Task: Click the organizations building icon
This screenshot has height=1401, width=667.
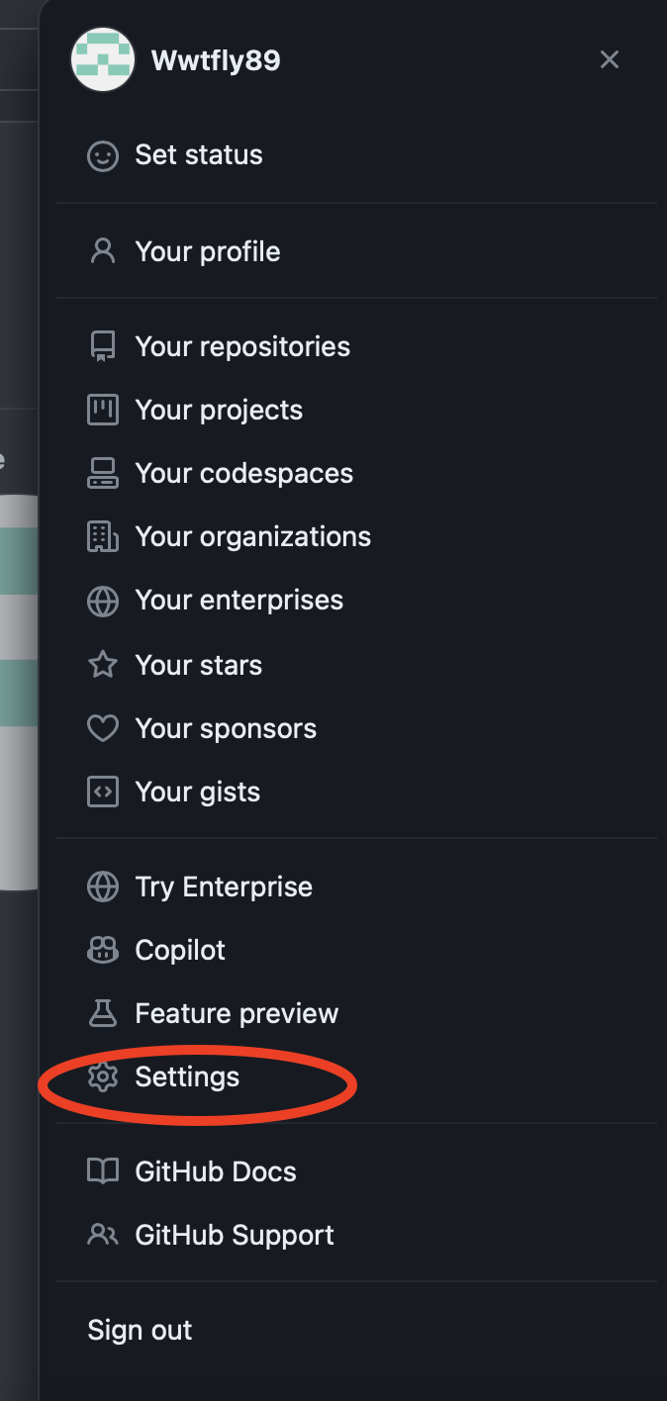Action: pyautogui.click(x=103, y=536)
